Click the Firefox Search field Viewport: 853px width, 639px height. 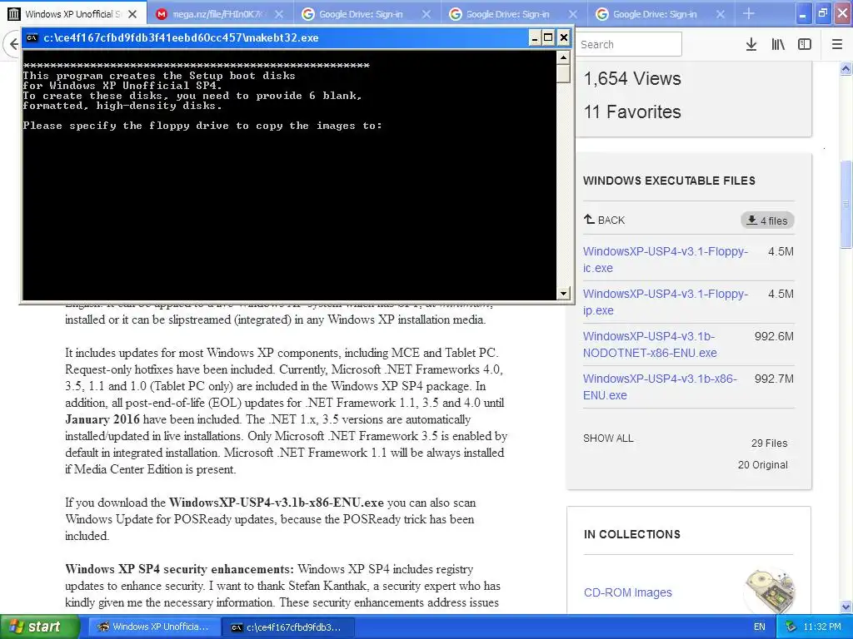(628, 44)
